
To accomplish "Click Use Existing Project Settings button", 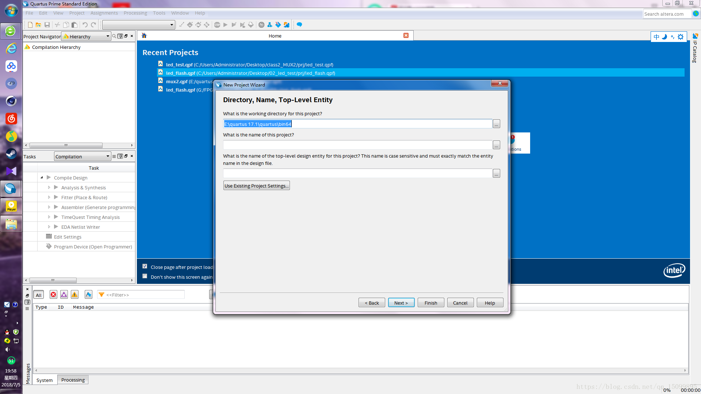I will point(257,186).
